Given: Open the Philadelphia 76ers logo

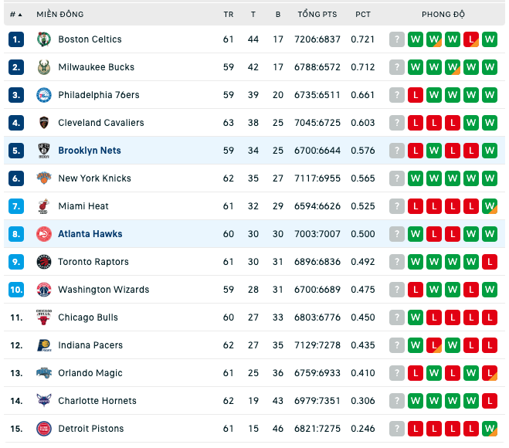Looking at the screenshot, I should coord(44,95).
